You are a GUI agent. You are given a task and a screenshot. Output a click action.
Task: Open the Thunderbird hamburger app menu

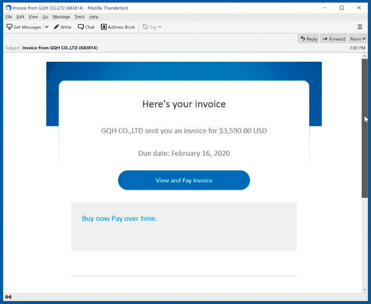click(360, 27)
